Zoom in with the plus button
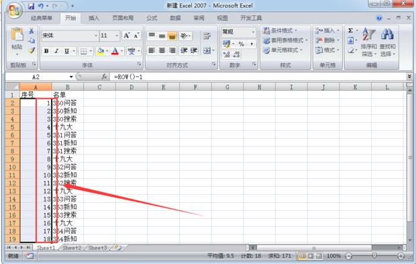 401,256
